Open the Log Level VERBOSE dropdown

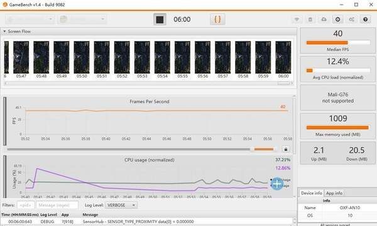121,205
